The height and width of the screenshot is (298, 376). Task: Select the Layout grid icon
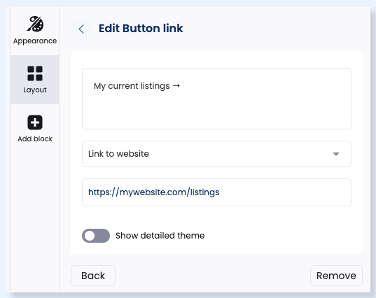35,73
